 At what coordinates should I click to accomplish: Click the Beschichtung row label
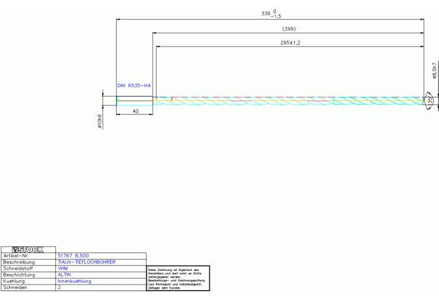pos(19,275)
